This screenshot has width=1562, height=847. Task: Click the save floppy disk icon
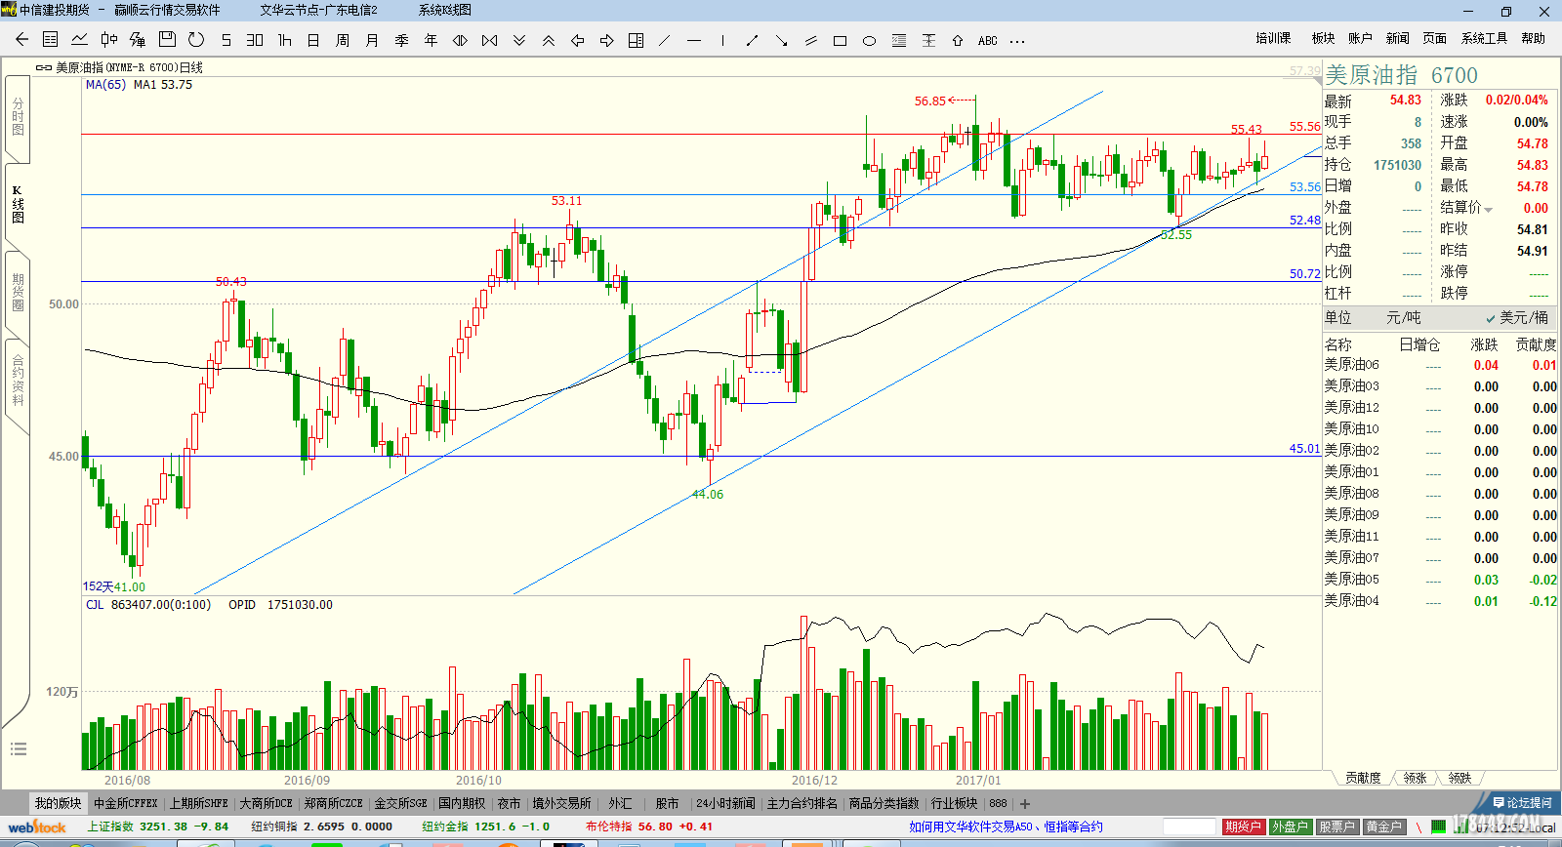click(x=167, y=40)
